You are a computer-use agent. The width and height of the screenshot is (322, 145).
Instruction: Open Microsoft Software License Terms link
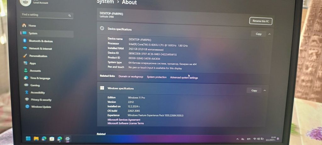tap(126, 123)
